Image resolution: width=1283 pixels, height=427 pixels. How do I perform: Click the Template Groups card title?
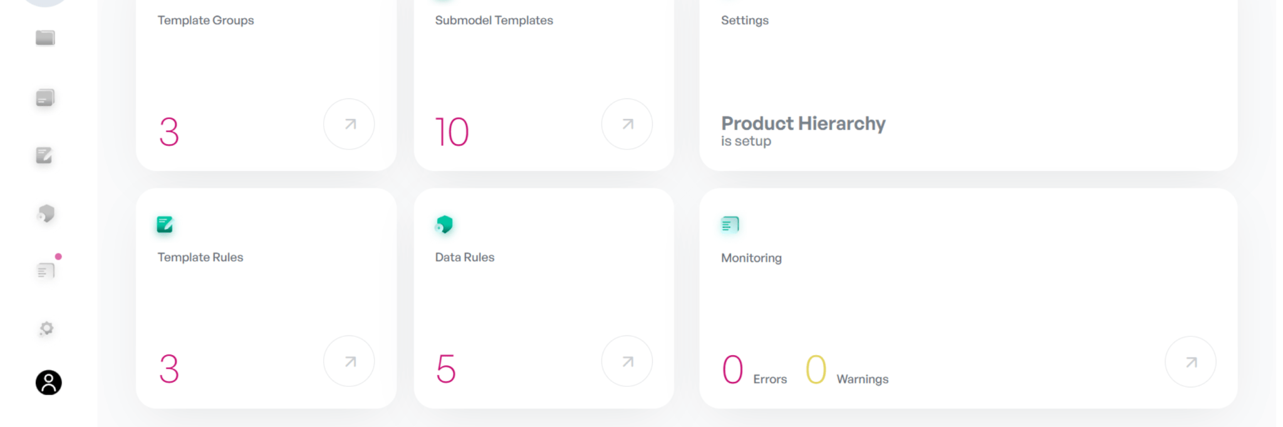point(205,20)
